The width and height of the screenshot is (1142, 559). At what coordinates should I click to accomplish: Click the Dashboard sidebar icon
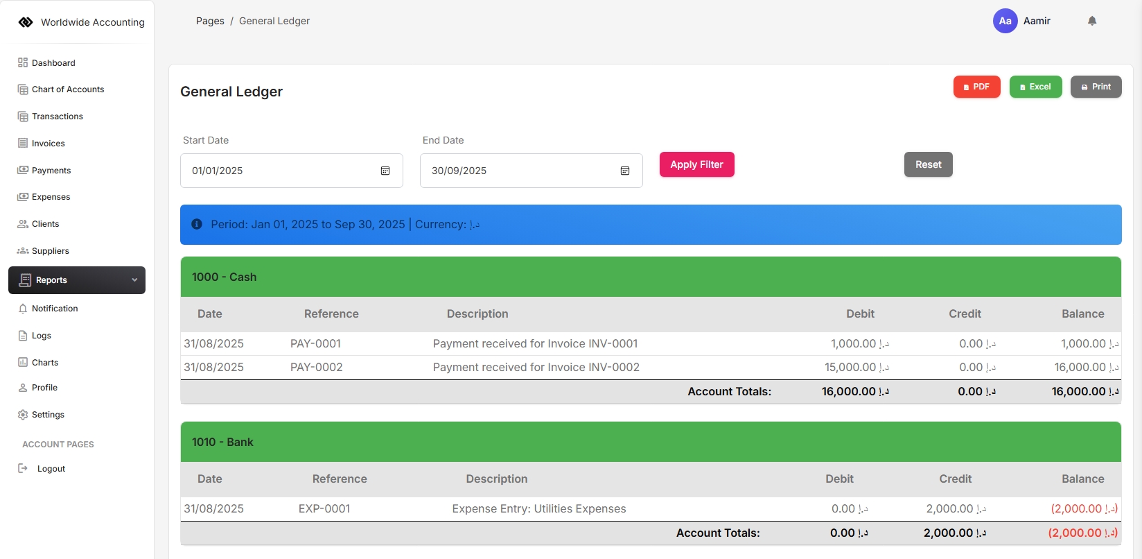(x=23, y=62)
